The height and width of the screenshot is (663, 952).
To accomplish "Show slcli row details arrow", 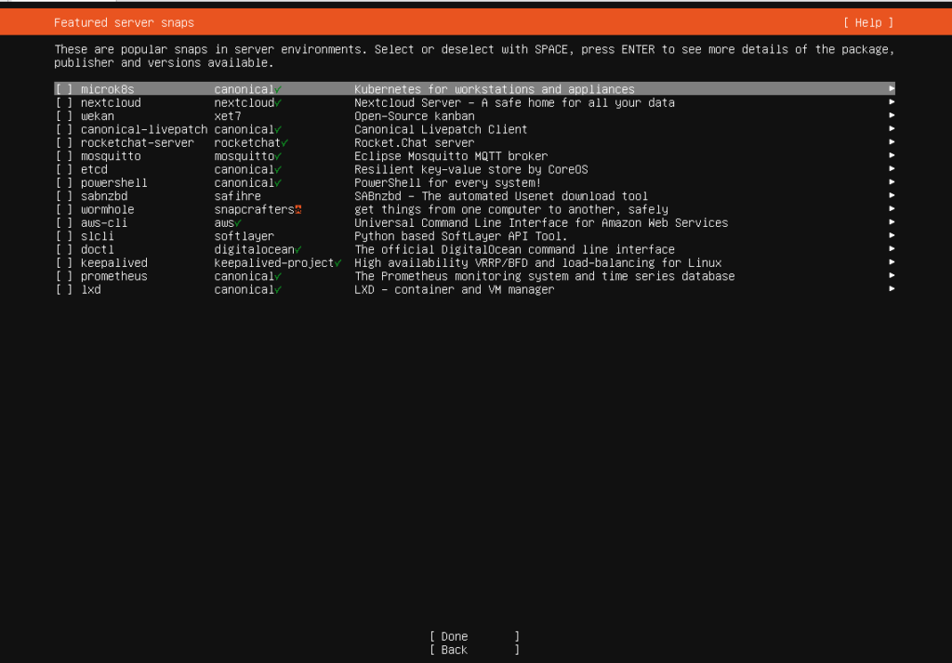I will coord(892,235).
